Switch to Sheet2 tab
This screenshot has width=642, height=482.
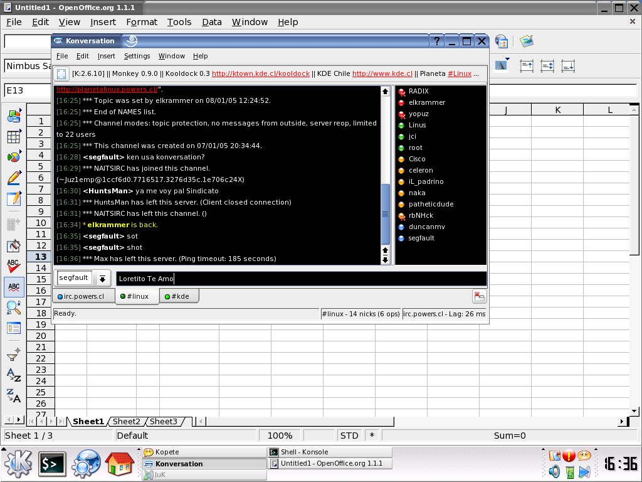click(127, 421)
